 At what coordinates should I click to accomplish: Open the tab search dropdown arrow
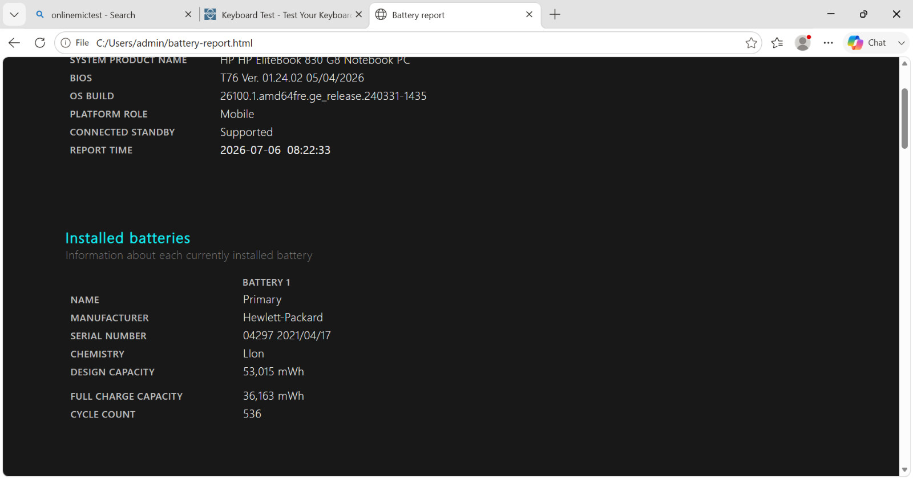coord(14,15)
